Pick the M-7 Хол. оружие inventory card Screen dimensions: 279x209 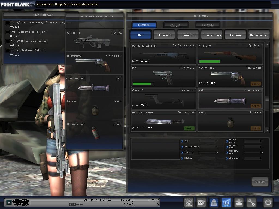(230, 99)
